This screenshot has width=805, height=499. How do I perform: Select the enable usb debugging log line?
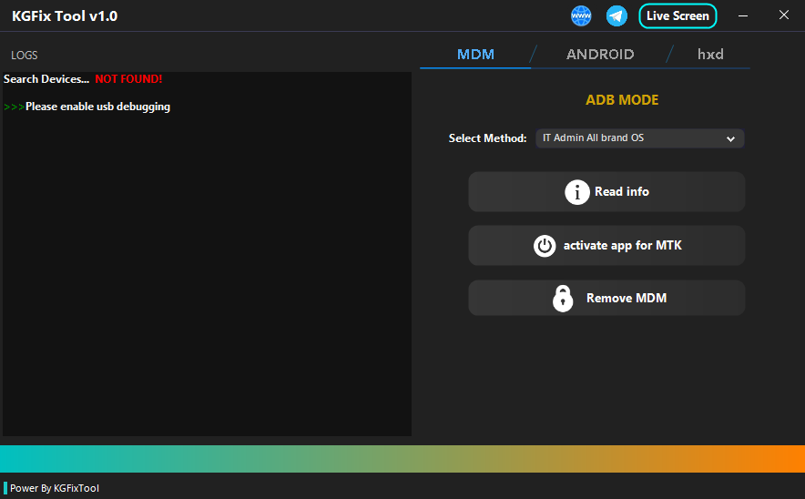(97, 107)
